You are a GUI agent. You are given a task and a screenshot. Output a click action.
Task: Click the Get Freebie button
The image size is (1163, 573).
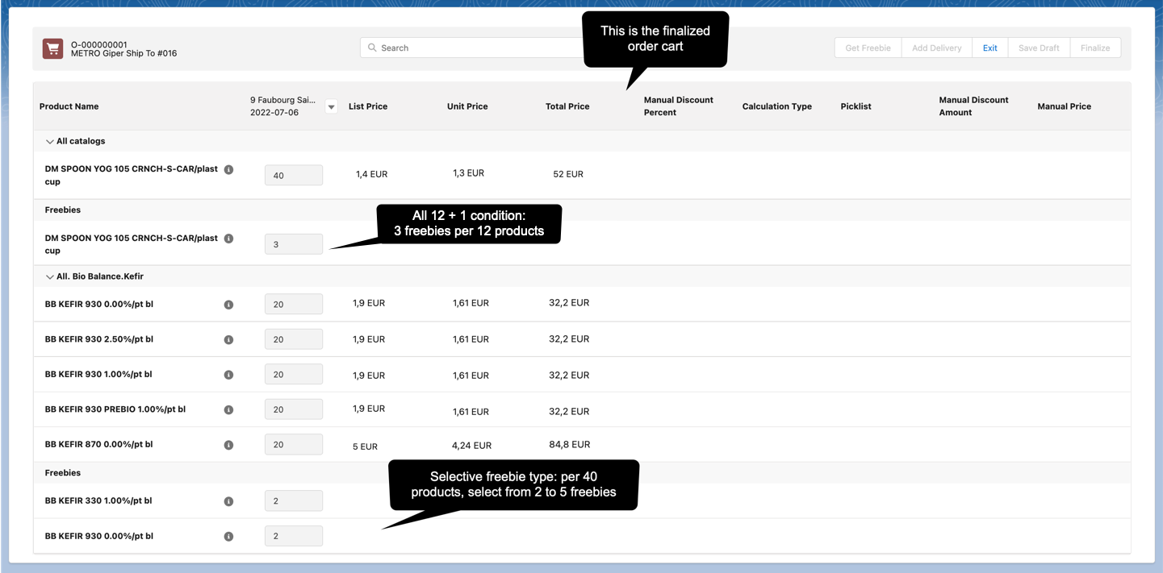(868, 48)
